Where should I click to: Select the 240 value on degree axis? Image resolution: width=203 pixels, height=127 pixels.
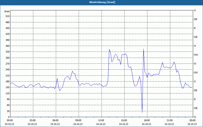[8, 70]
